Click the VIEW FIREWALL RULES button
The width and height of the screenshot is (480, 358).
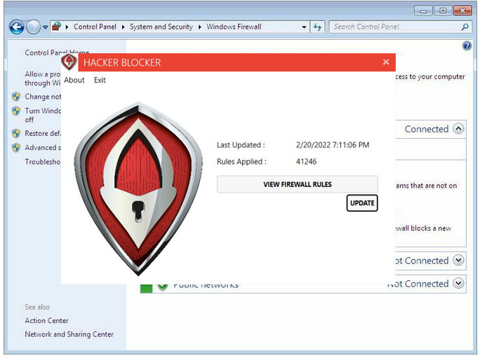pyautogui.click(x=298, y=184)
